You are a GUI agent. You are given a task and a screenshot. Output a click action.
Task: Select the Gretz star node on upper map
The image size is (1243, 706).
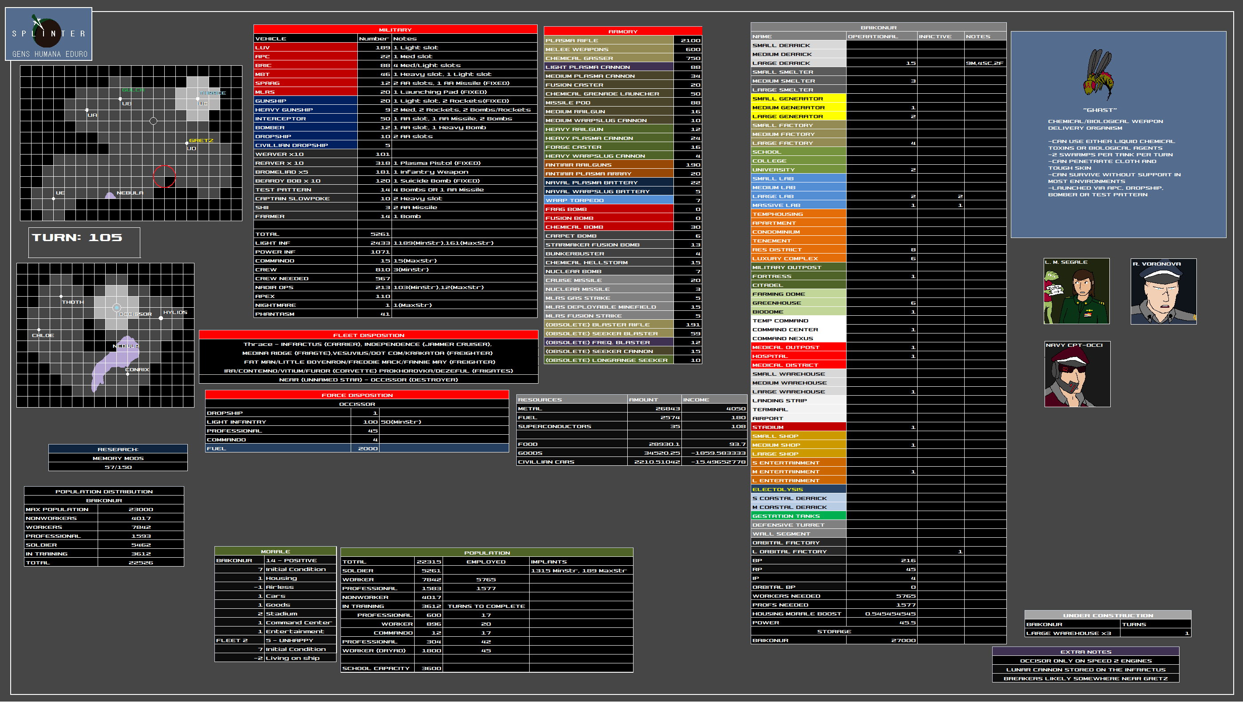tap(187, 143)
